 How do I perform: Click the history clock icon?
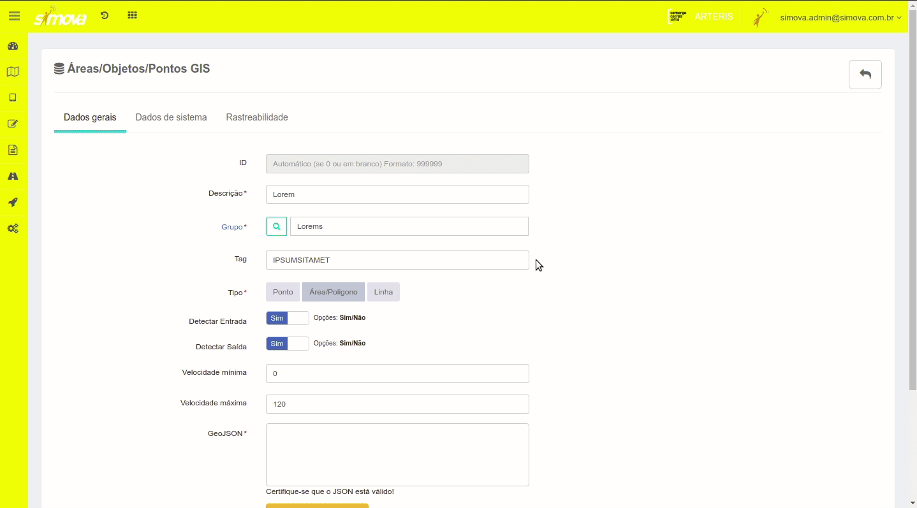coord(105,15)
